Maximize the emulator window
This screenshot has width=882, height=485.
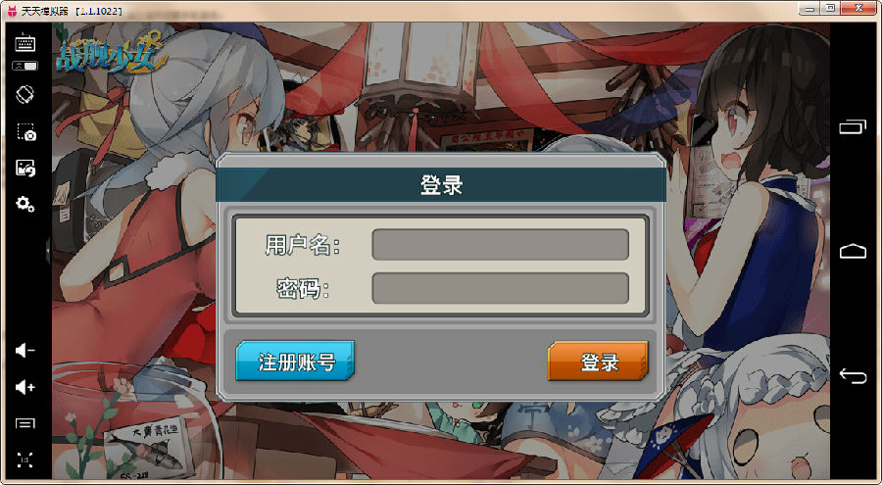(x=830, y=9)
